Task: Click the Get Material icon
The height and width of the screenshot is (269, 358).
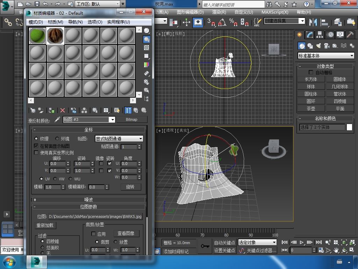Action: pos(33,110)
